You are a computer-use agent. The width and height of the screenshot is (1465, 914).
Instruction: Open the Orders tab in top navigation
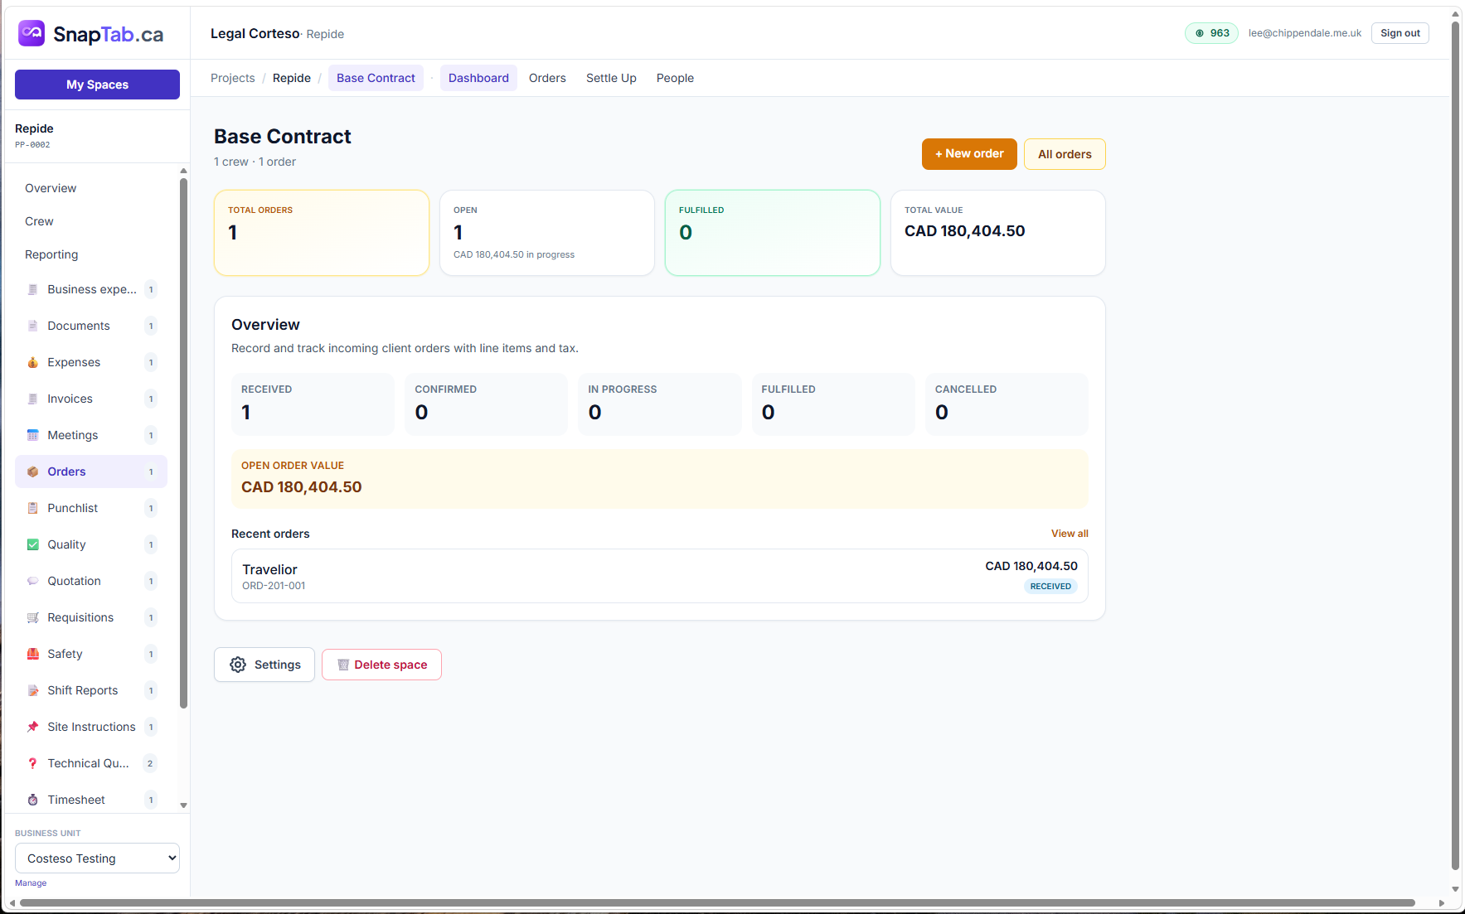tap(547, 78)
